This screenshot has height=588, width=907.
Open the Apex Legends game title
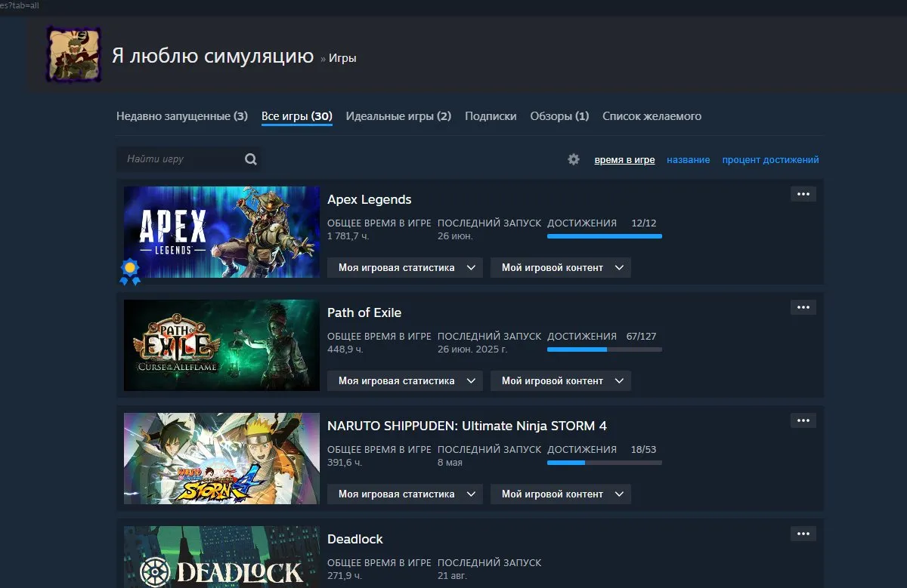tap(370, 199)
